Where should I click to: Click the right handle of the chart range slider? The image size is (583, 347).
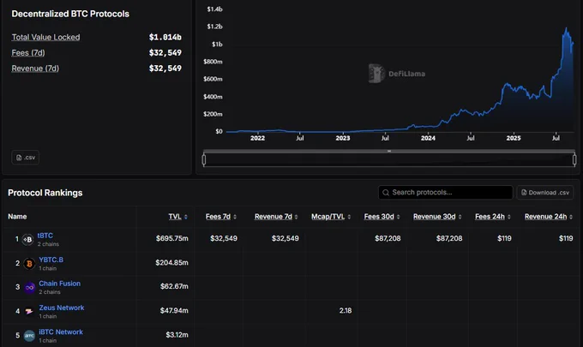[x=574, y=159]
